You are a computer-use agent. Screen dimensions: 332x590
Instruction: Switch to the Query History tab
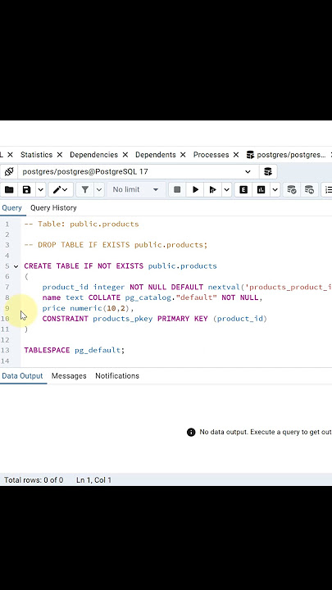coord(53,207)
